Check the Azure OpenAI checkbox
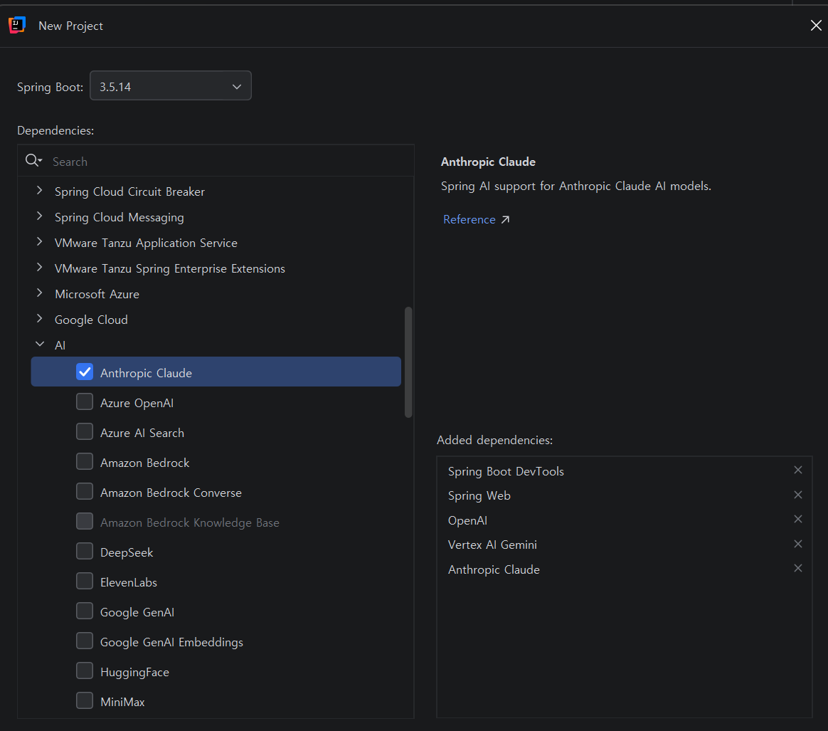This screenshot has width=828, height=731. (85, 401)
